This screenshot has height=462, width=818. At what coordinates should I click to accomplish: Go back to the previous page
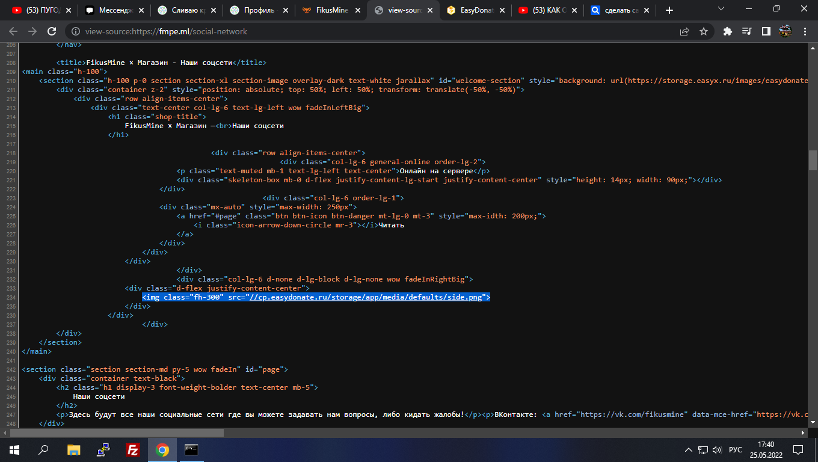pyautogui.click(x=14, y=31)
